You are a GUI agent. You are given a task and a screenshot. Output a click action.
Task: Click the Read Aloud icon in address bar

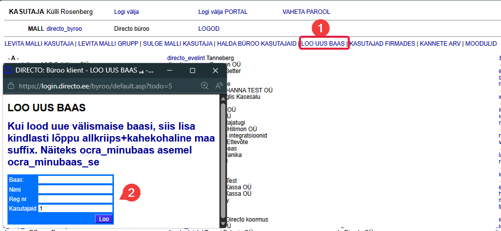219,86
